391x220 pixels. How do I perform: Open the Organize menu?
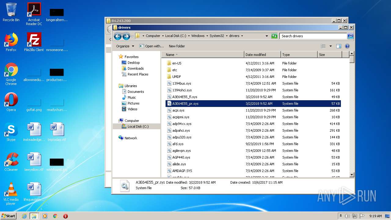click(x=125, y=46)
